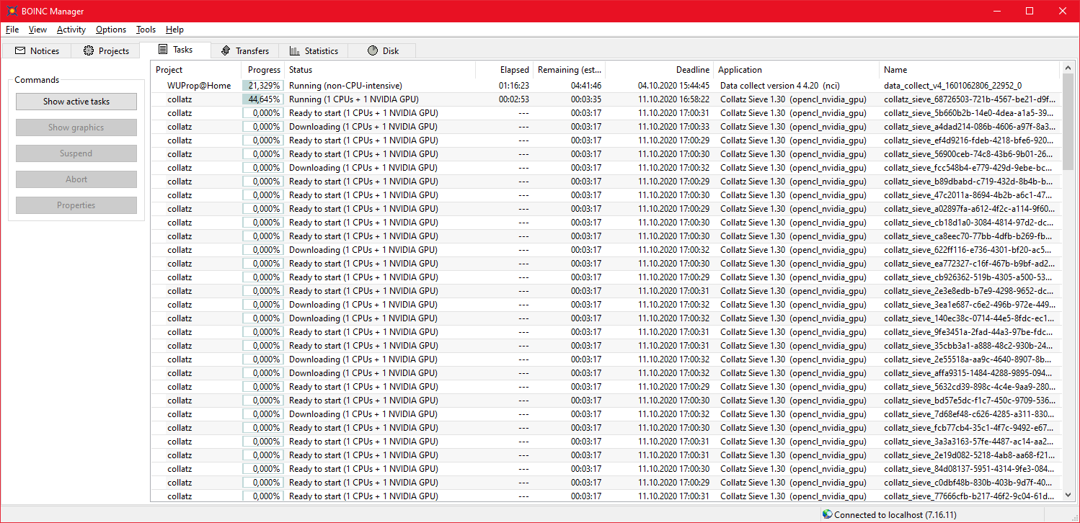Click the Transfers tab arrows icon

click(226, 51)
